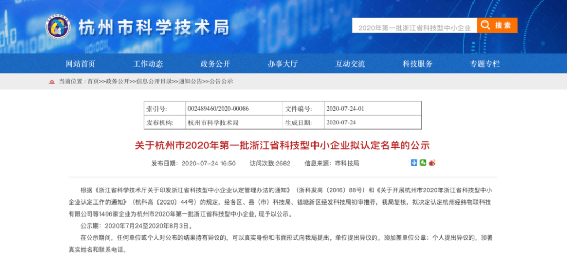
Task: Click the 公示期 date line
Action: tap(136, 226)
